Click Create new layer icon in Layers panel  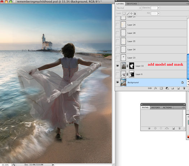pyautogui.click(x=178, y=88)
